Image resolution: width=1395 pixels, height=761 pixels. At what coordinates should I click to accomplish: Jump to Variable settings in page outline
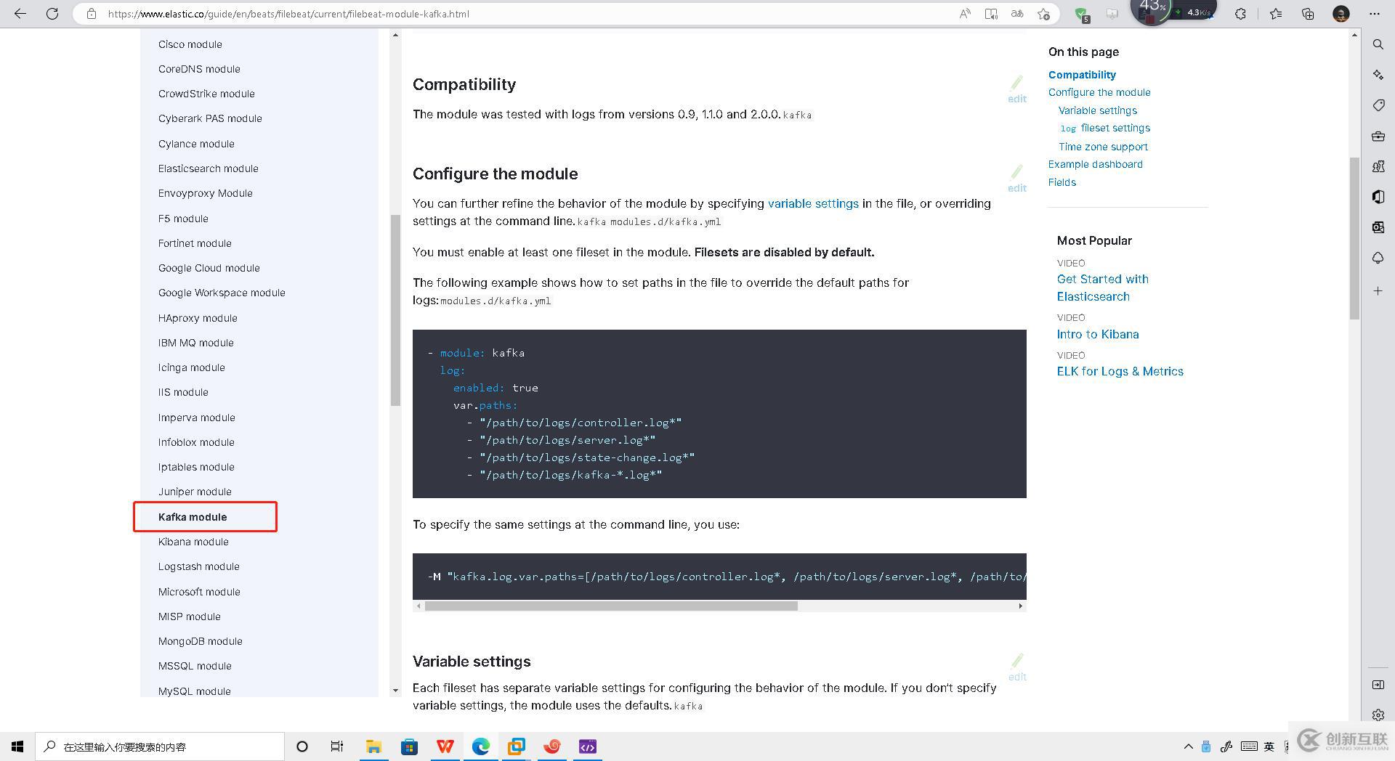pyautogui.click(x=1098, y=110)
